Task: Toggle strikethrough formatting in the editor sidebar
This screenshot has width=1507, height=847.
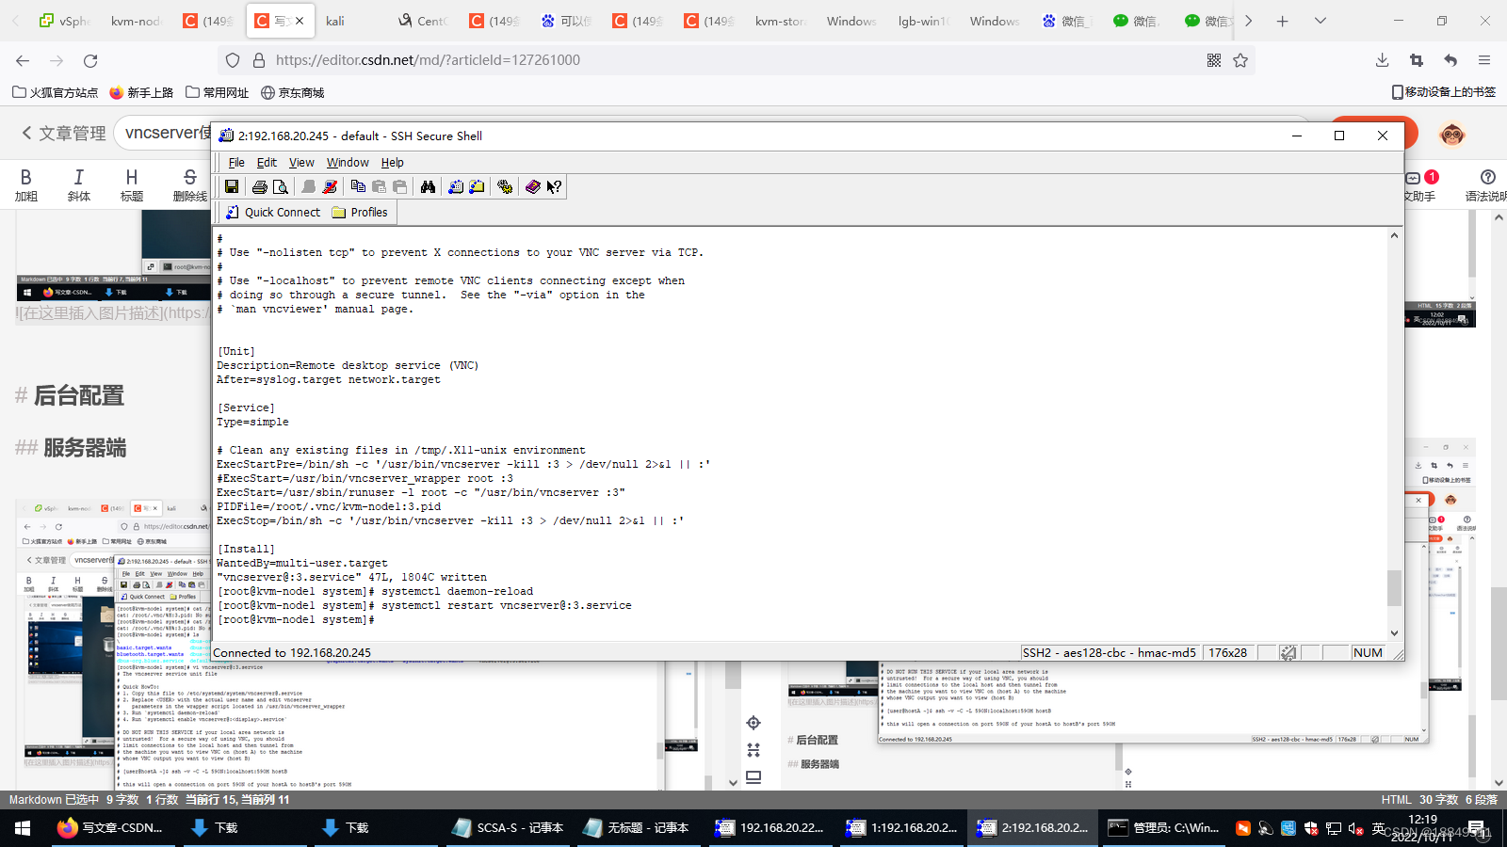Action: pyautogui.click(x=189, y=184)
